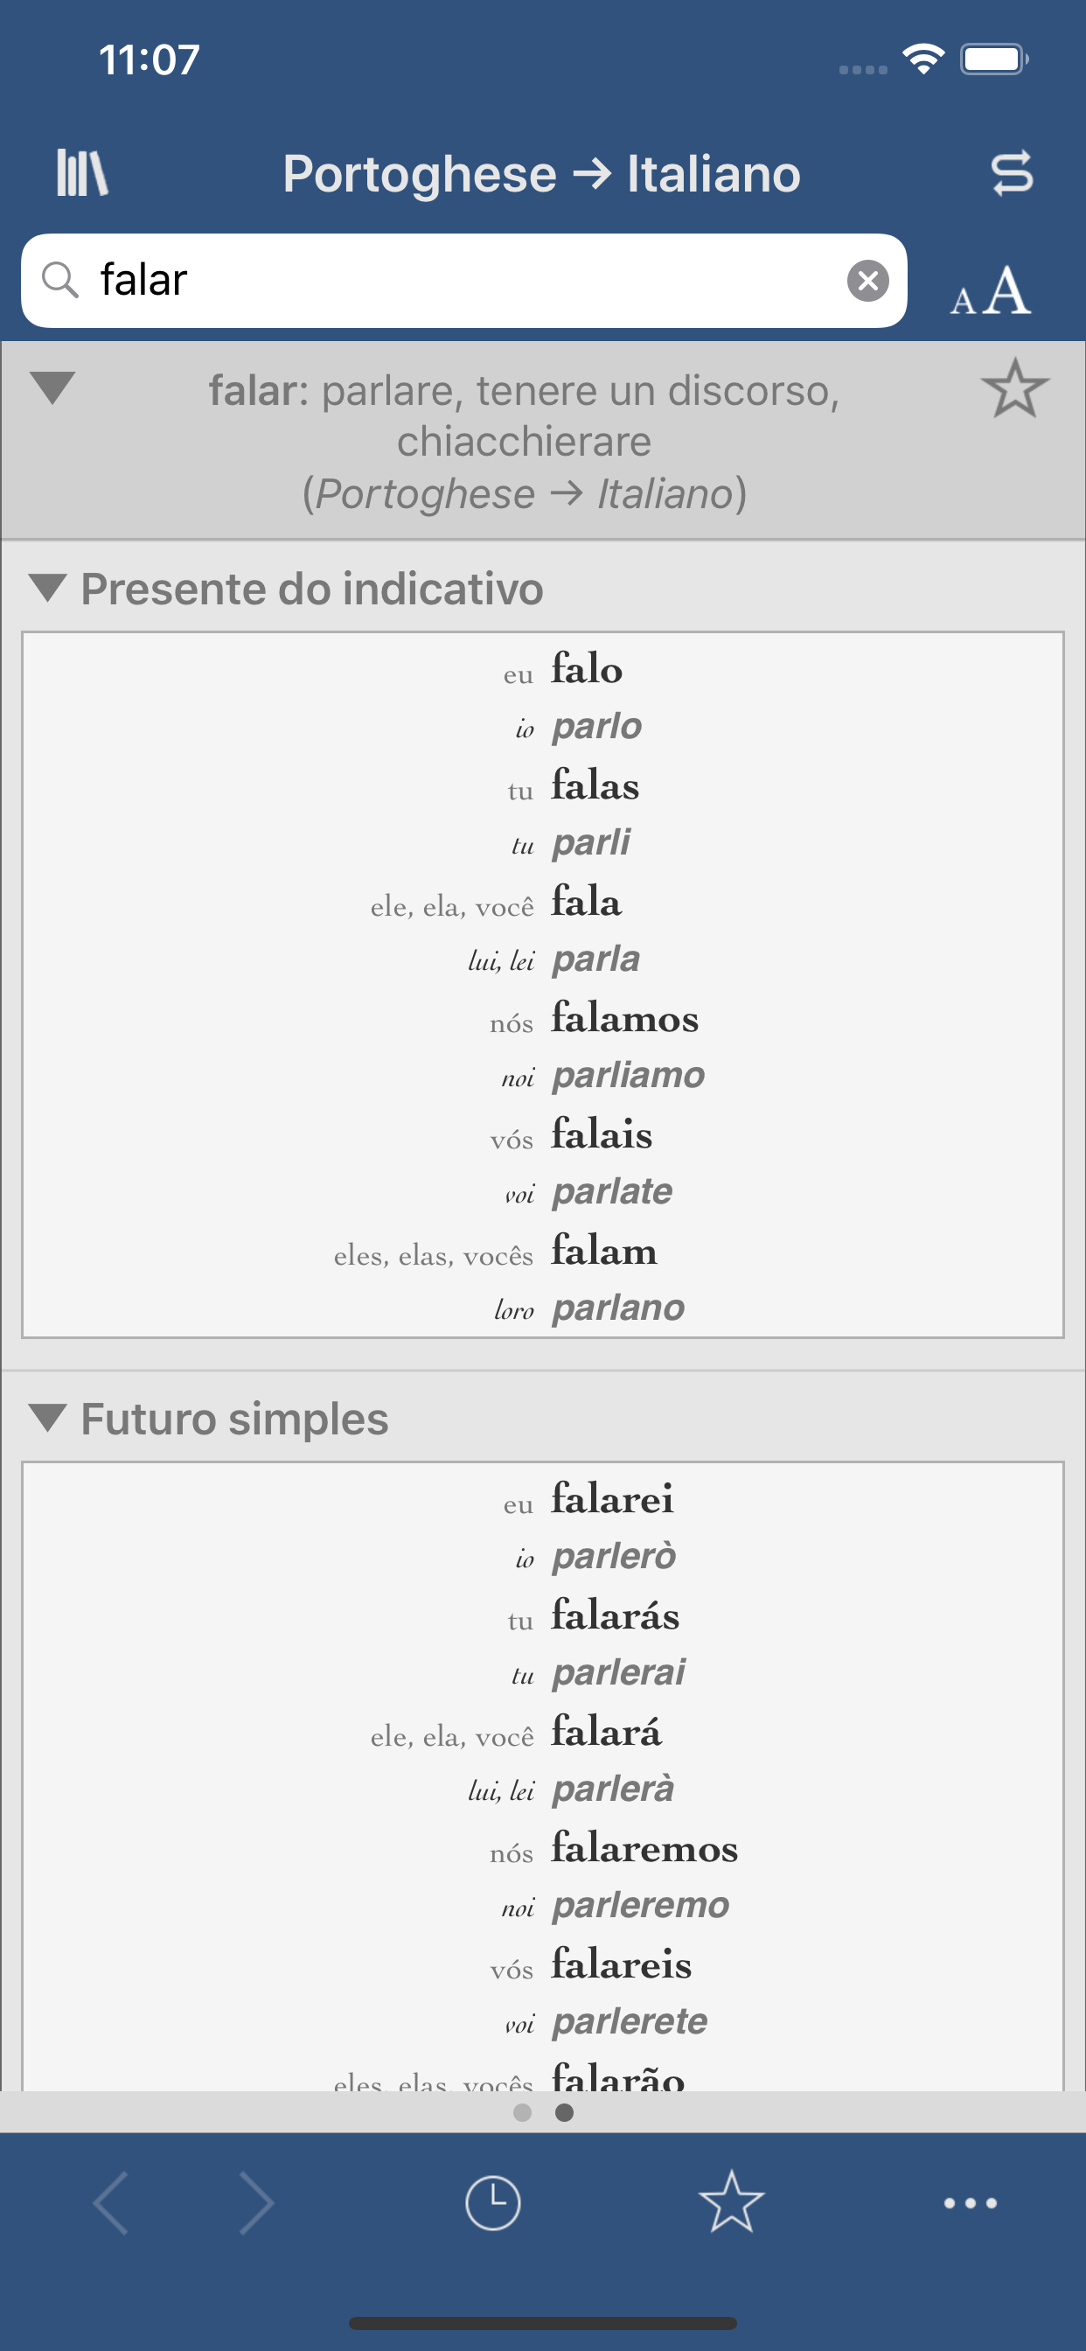This screenshot has height=2351, width=1086.
Task: Open font size adjustment control
Action: point(990,292)
